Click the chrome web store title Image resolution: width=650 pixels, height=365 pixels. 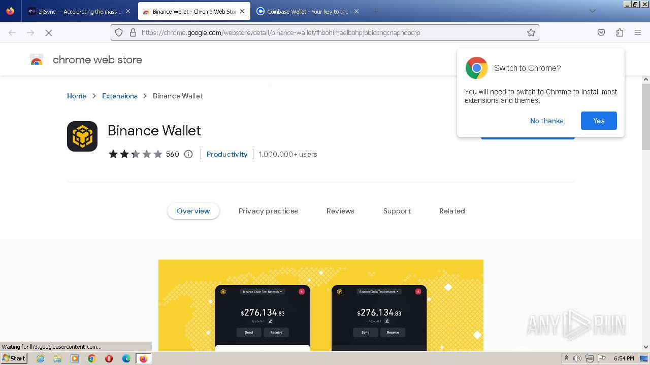[x=97, y=60]
